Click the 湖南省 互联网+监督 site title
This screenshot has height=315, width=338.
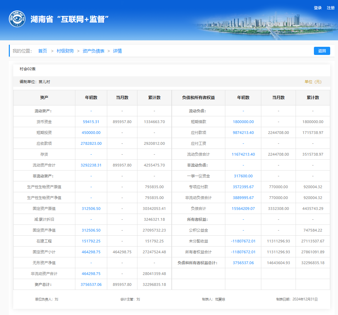pos(70,19)
